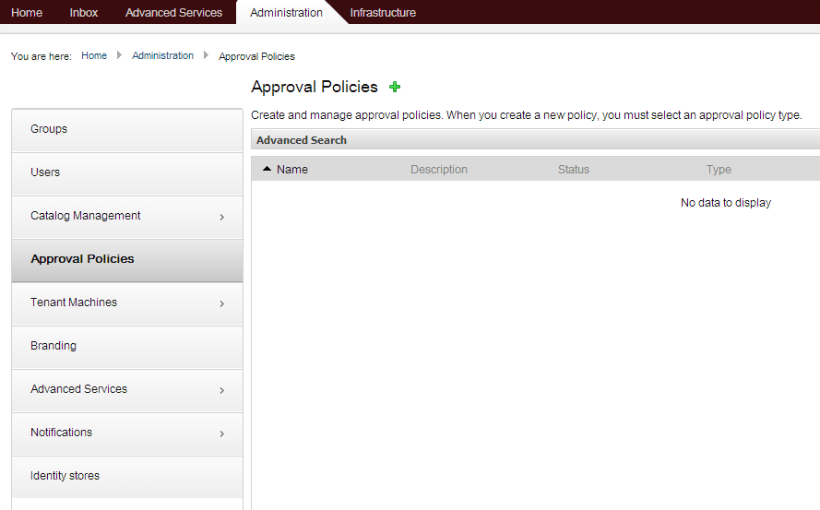Open the Advanced Services top tab
This screenshot has height=510, width=820.
point(173,13)
